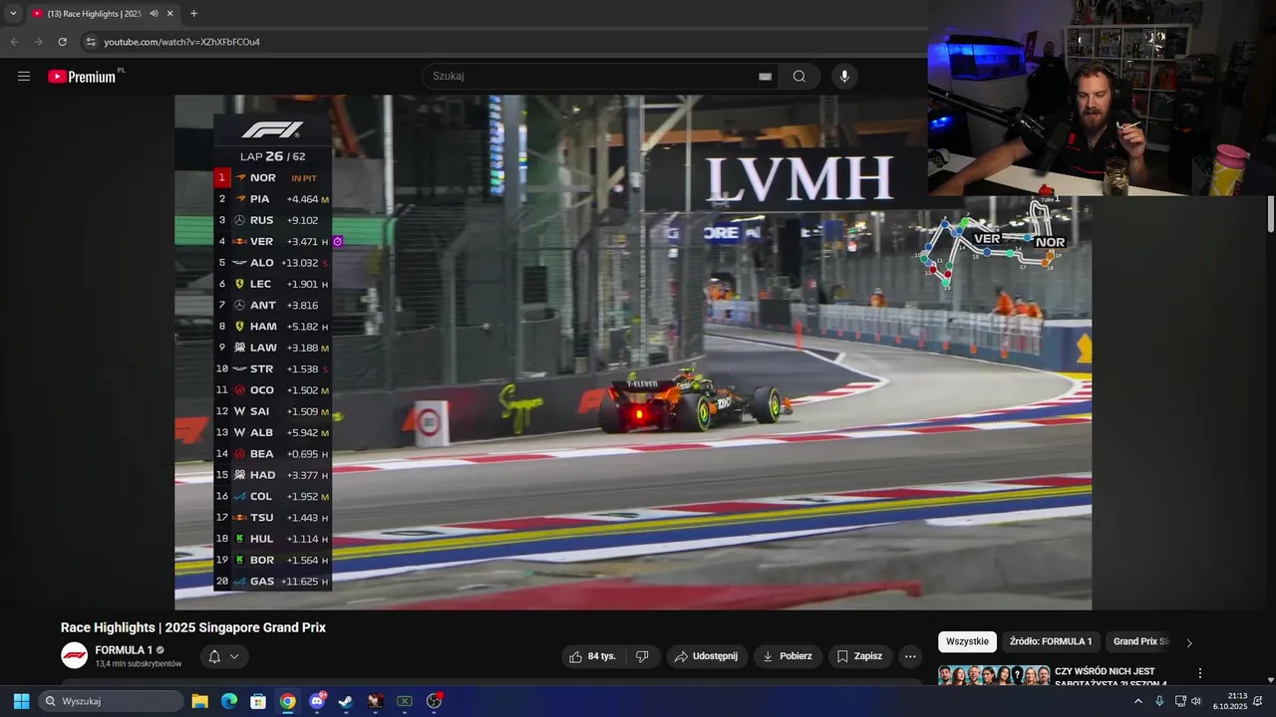
Task: Open the FORMULA 1 channel avatar
Action: (75, 655)
